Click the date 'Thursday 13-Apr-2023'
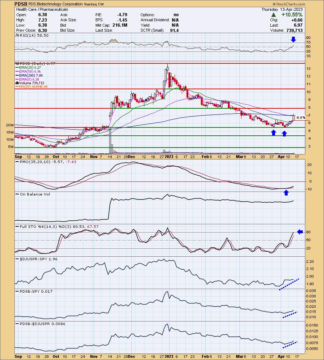The image size is (324, 360). tap(282, 9)
